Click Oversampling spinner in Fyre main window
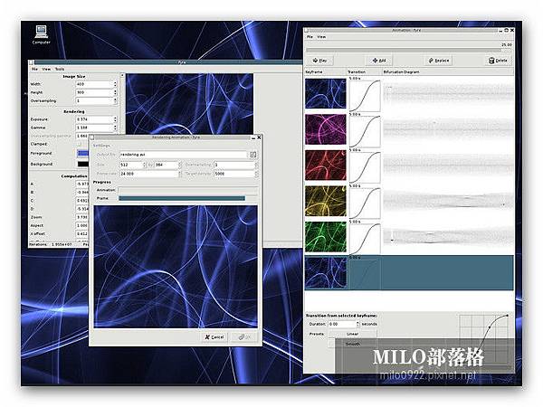The image size is (543, 407). tap(115, 100)
